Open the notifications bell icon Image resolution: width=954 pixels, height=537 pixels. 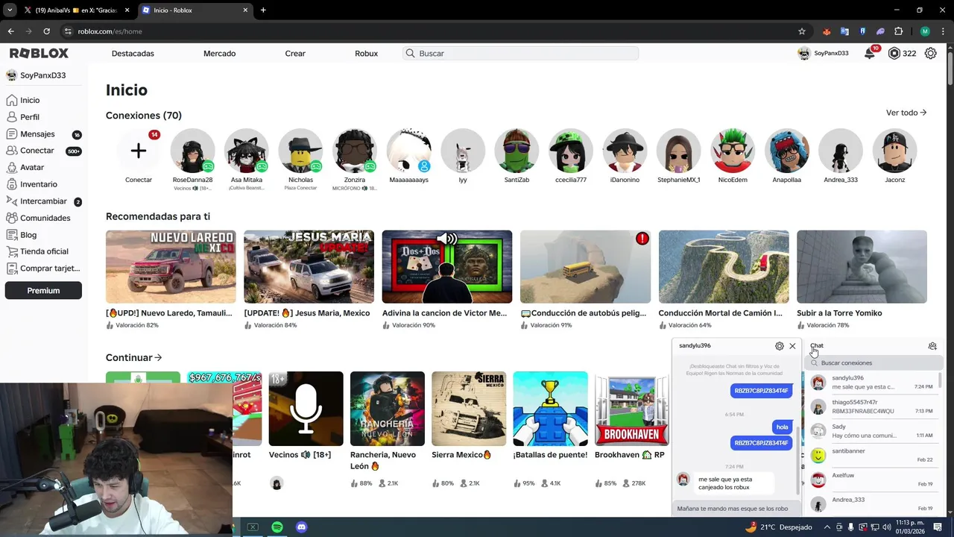869,54
